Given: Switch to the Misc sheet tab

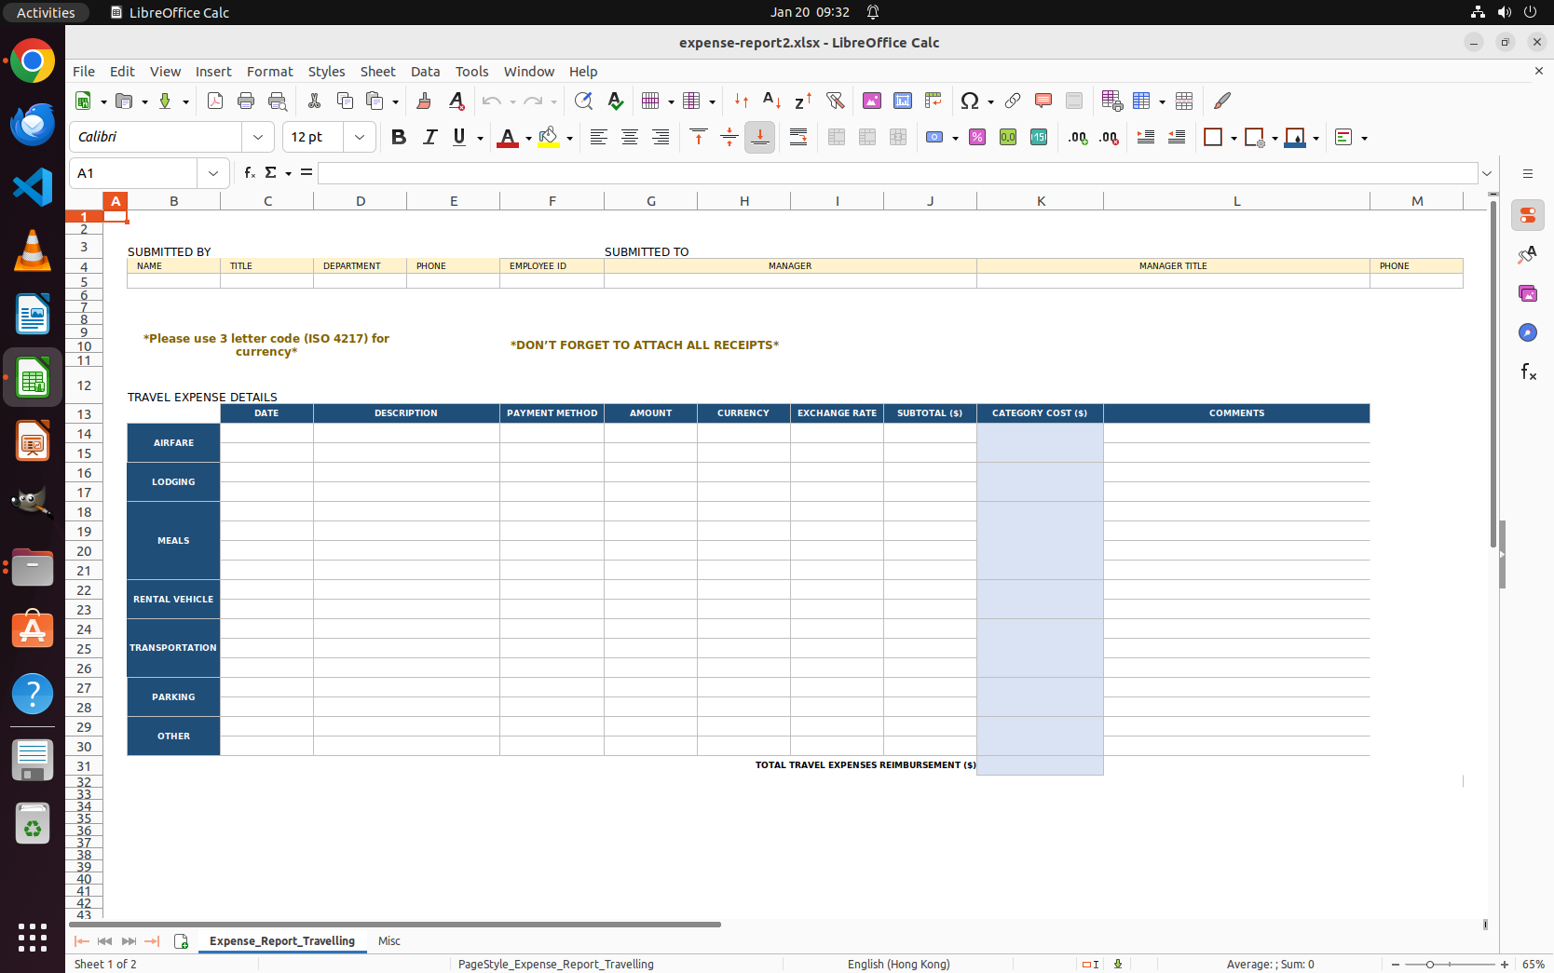Looking at the screenshot, I should [388, 941].
